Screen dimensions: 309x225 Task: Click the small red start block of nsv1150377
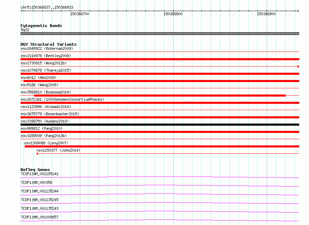[x=37, y=154]
